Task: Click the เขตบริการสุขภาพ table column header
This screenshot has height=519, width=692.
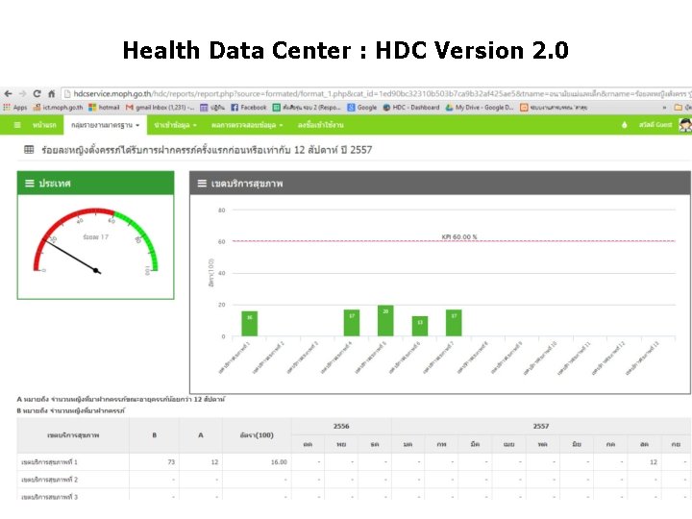Action: pyautogui.click(x=73, y=435)
